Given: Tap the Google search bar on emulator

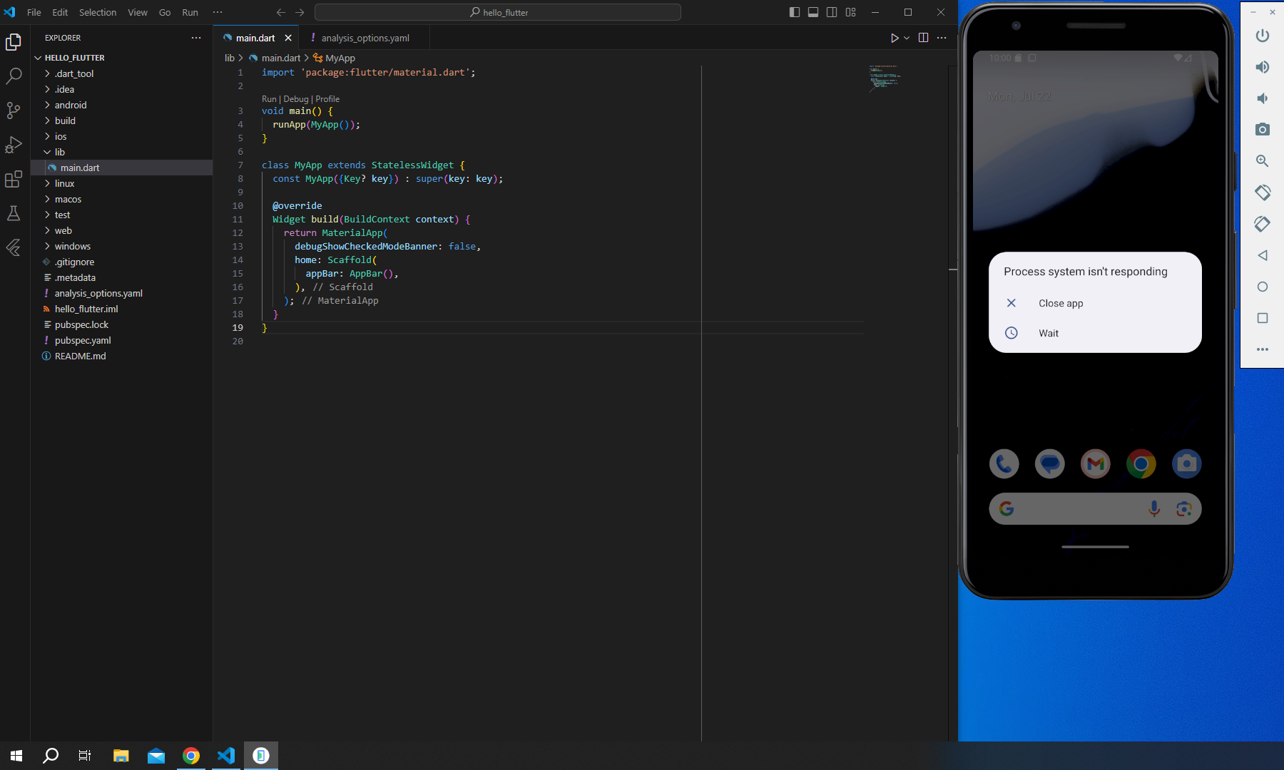Looking at the screenshot, I should coord(1095,509).
